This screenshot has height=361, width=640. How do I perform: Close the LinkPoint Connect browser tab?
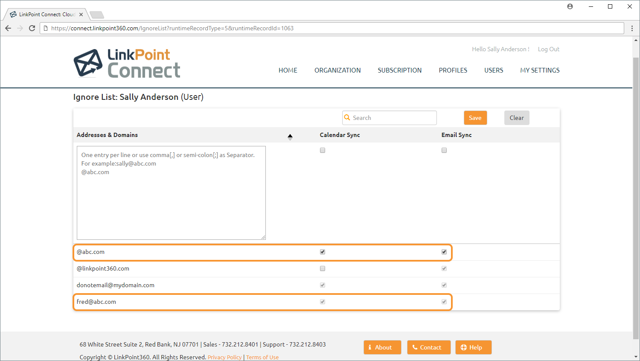point(81,15)
